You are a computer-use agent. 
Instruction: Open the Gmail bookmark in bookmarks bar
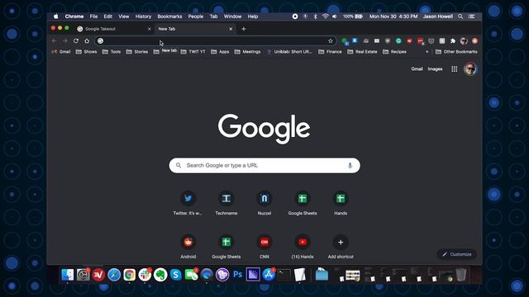[x=61, y=52]
